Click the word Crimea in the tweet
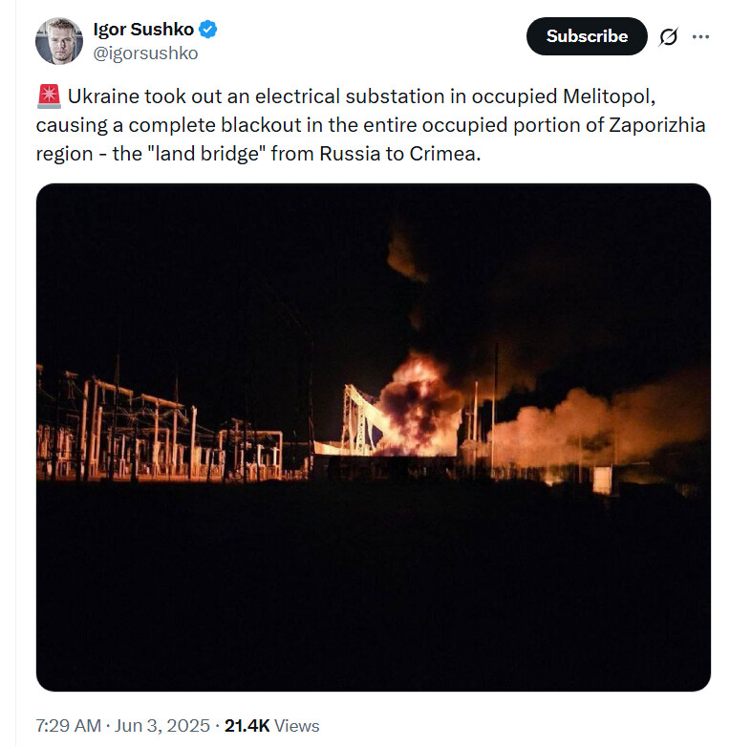The width and height of the screenshot is (730, 747). coord(445,154)
